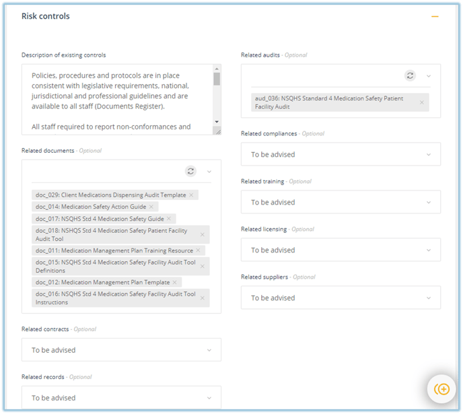Refresh the Related documents list

[x=190, y=171]
